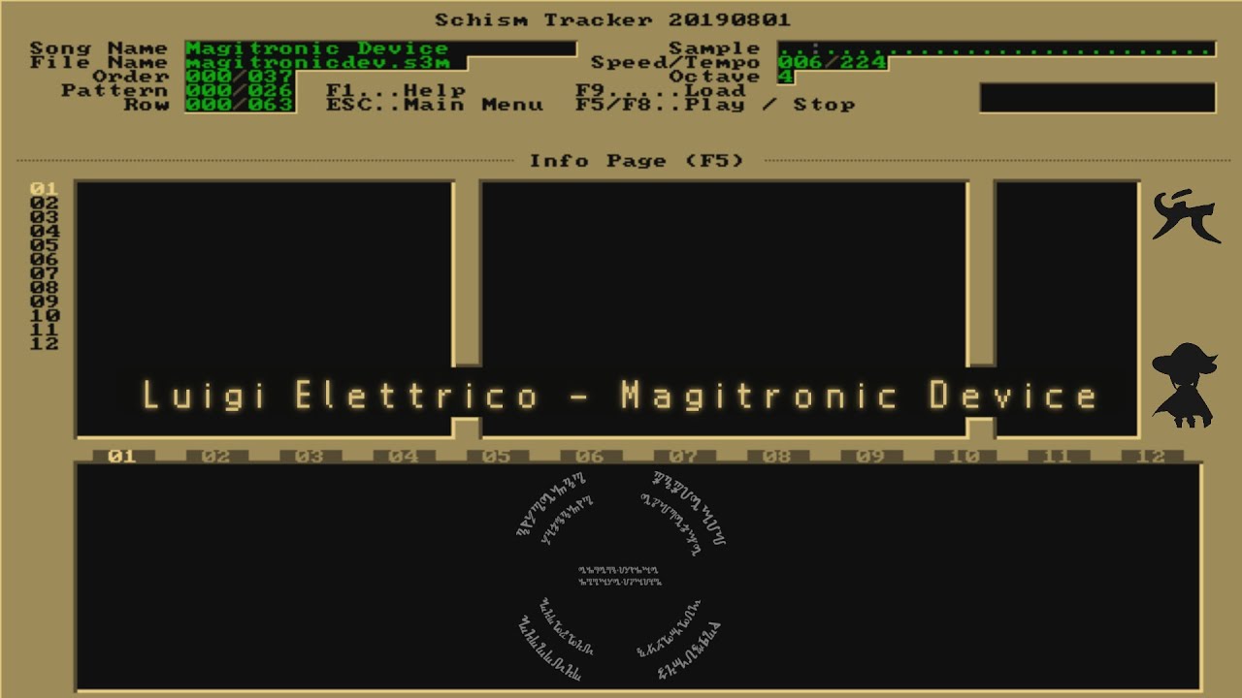This screenshot has height=698, width=1242.
Task: Click the Pattern counter 000/026
Action: click(239, 90)
